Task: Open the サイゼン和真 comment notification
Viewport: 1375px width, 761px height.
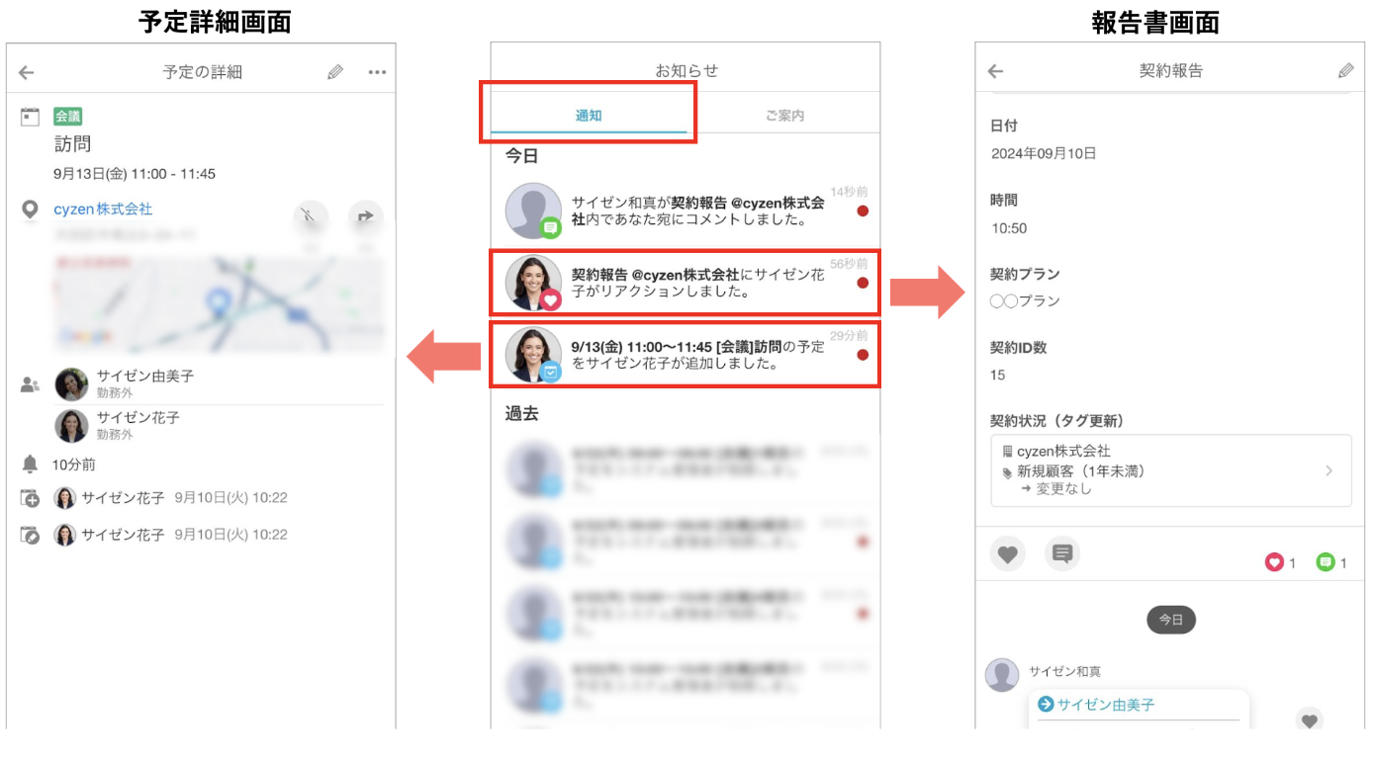Action: (x=686, y=211)
